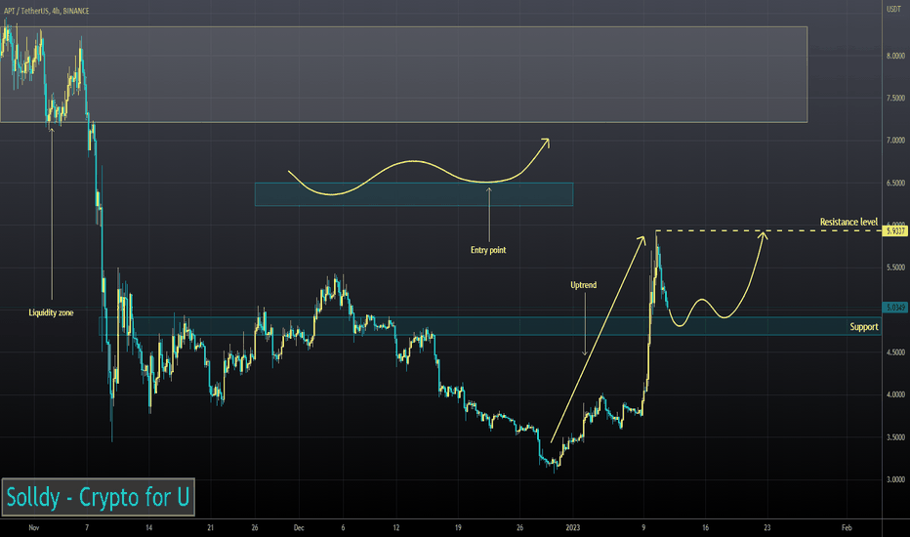This screenshot has height=537, width=910.
Task: Select the Uptrend text annotation
Action: [583, 285]
